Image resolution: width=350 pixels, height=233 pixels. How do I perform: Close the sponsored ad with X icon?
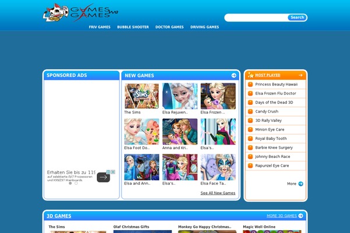pos(113,172)
